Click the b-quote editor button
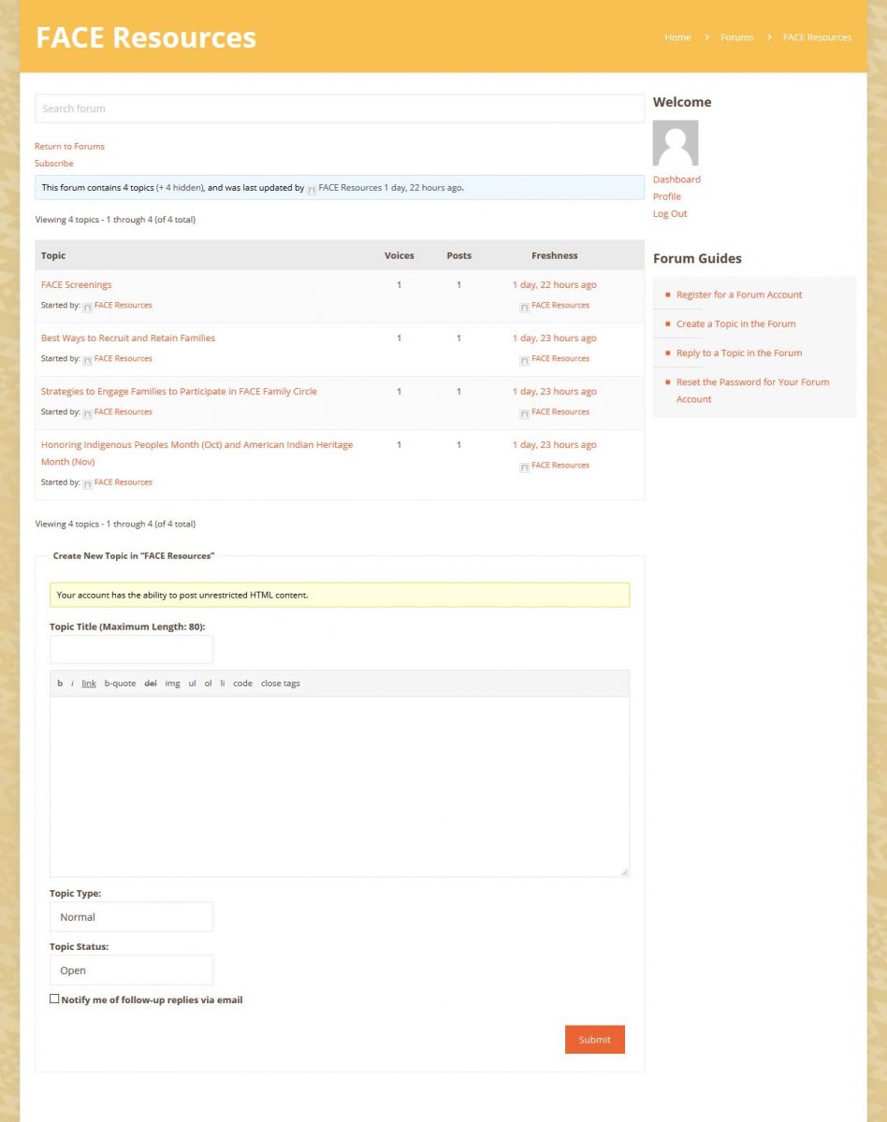Screen dimensions: 887x1122 [x=120, y=683]
